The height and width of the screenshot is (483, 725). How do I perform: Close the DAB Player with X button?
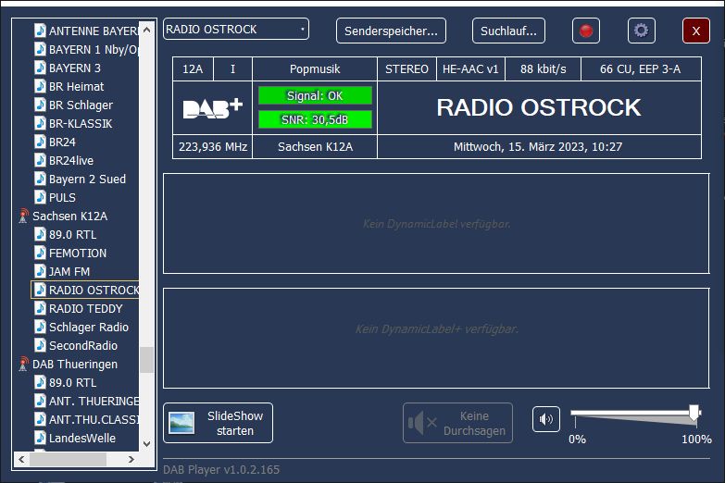point(695,31)
